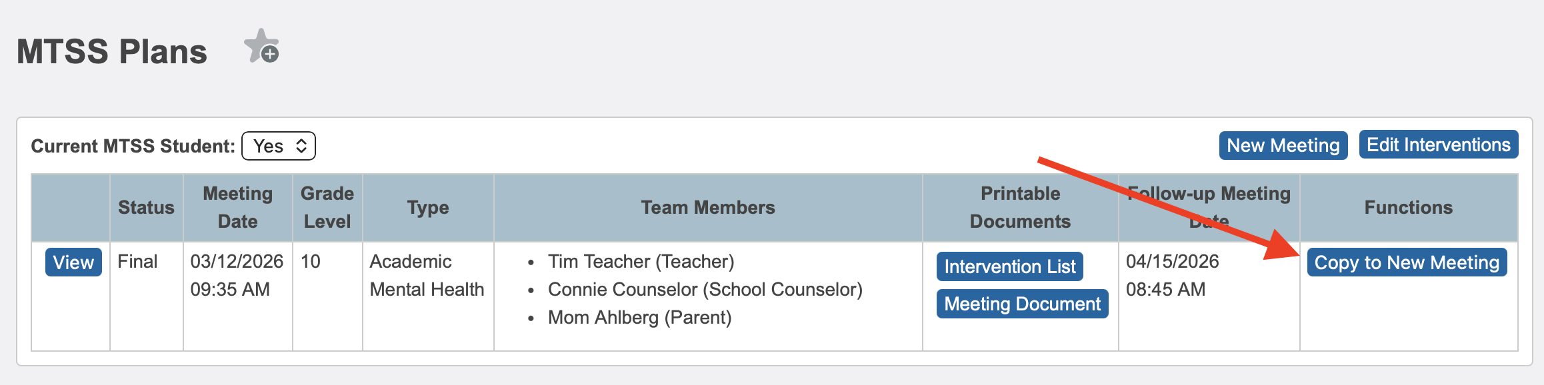Click the 03/12/2026 meeting date cell

(x=237, y=261)
